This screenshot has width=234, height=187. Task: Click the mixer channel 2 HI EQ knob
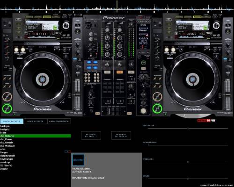pos(120,38)
